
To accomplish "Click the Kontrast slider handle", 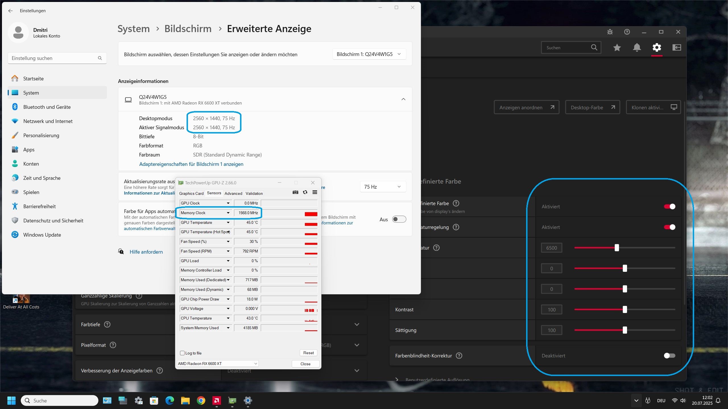I will coord(625,310).
